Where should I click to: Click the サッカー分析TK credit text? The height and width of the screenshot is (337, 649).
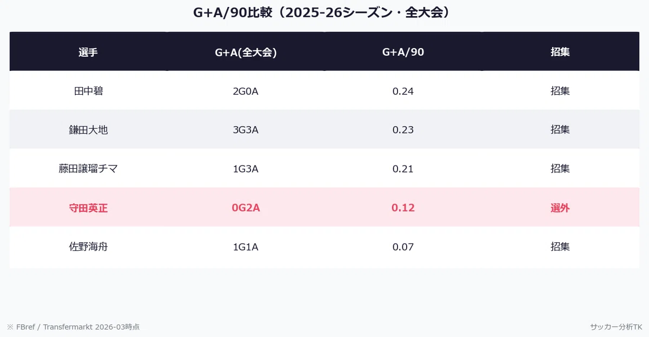coord(616,327)
